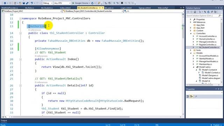Click the green Start debugging arrow
This screenshot has height=126, width=224.
(x=73, y=3)
